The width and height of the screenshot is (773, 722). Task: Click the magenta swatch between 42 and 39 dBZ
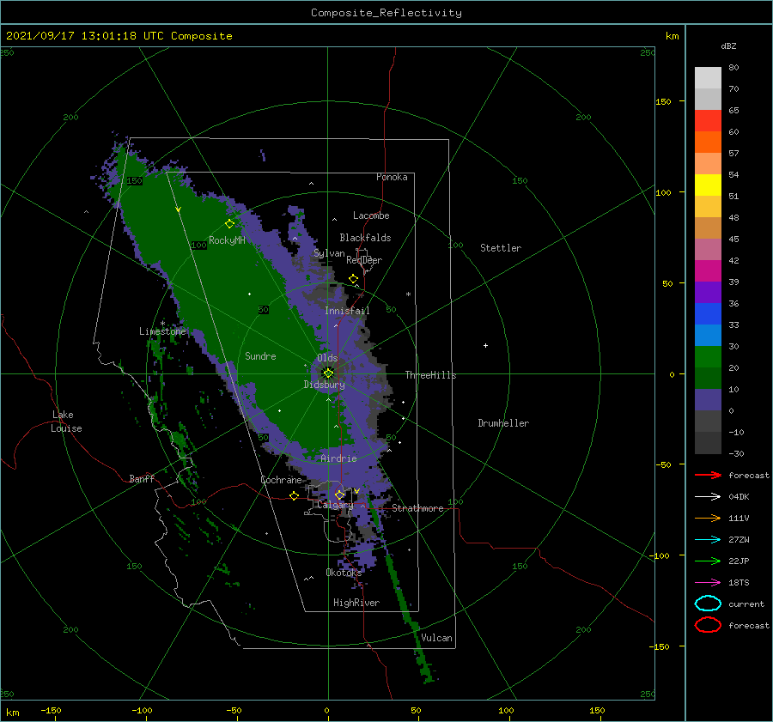pos(708,271)
